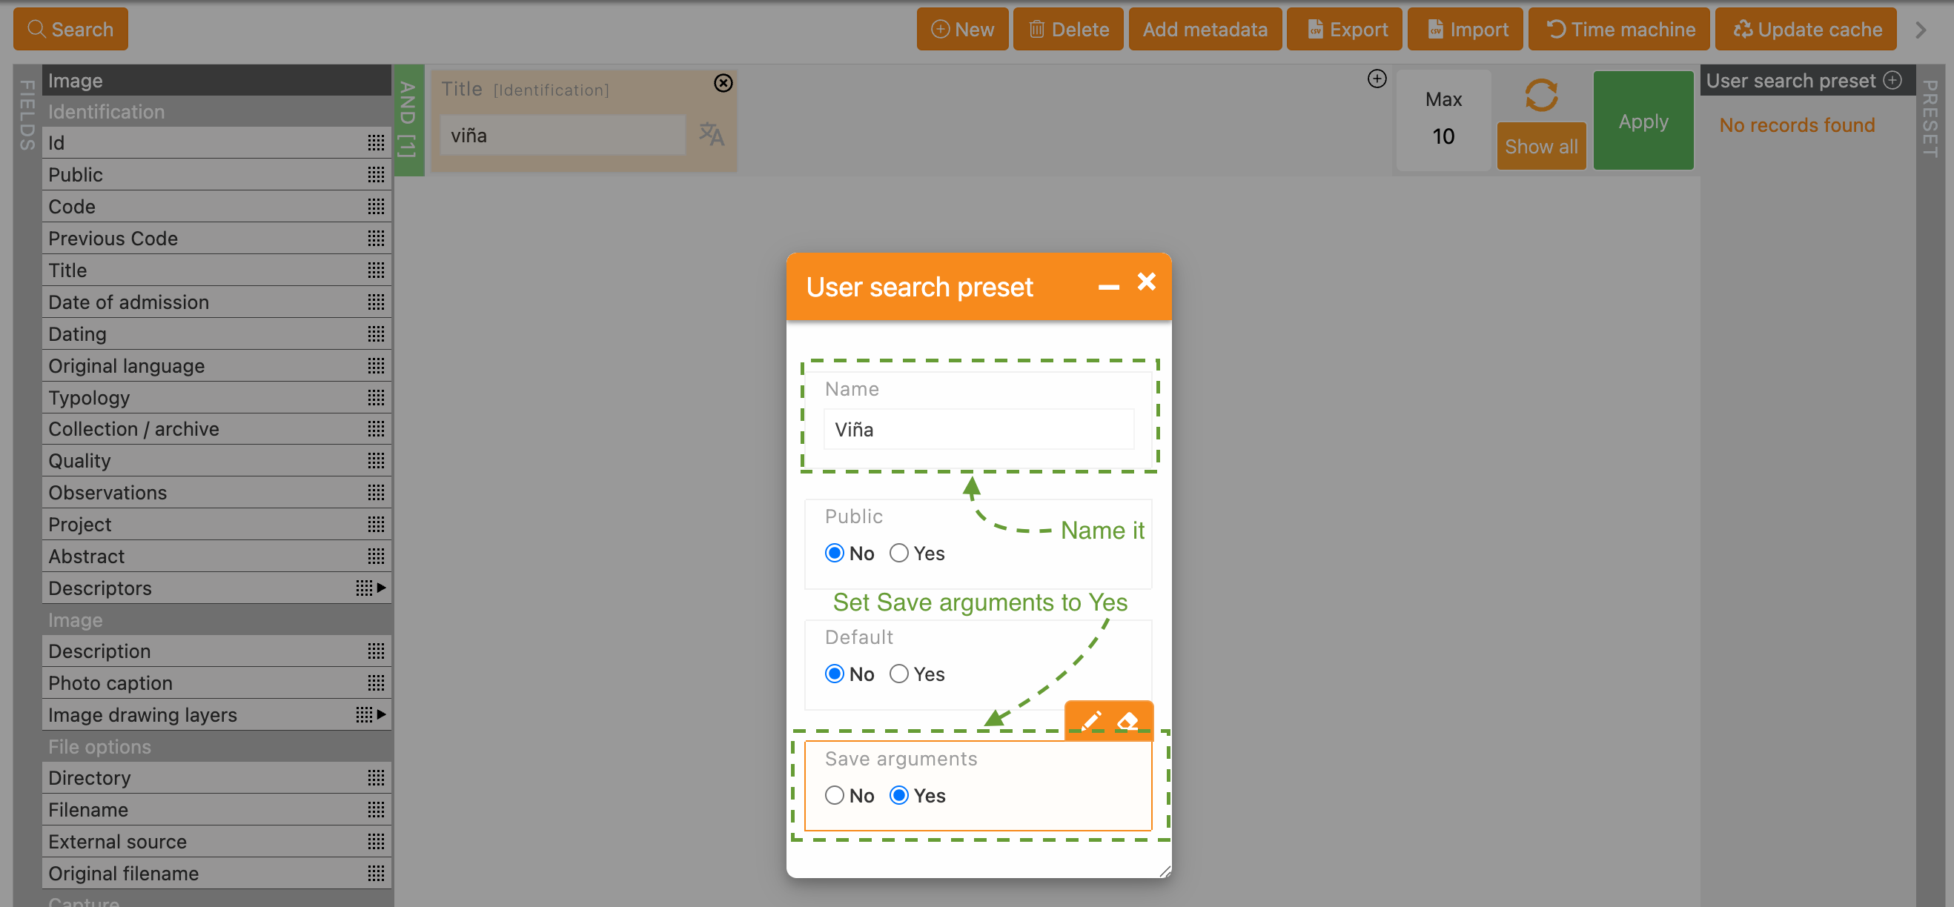Click the grid icon for Title field
This screenshot has width=1954, height=907.
[376, 270]
